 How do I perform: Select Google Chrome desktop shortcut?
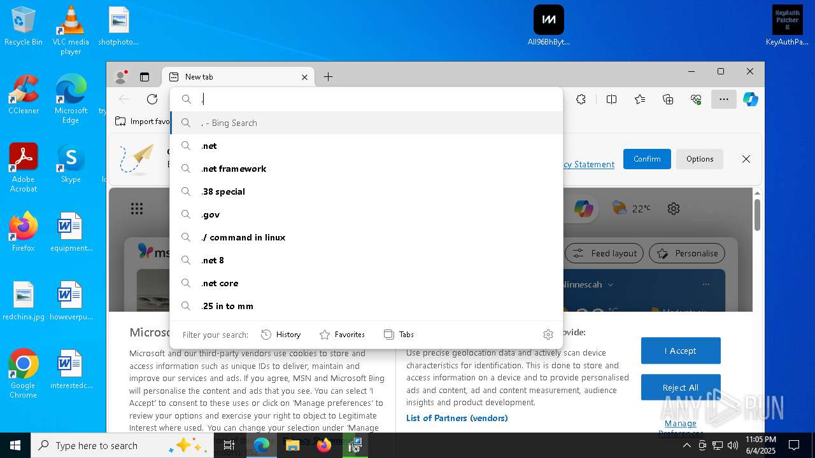(24, 373)
